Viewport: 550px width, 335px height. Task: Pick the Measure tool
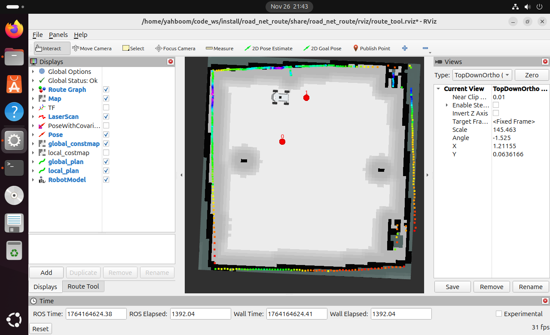tap(220, 49)
